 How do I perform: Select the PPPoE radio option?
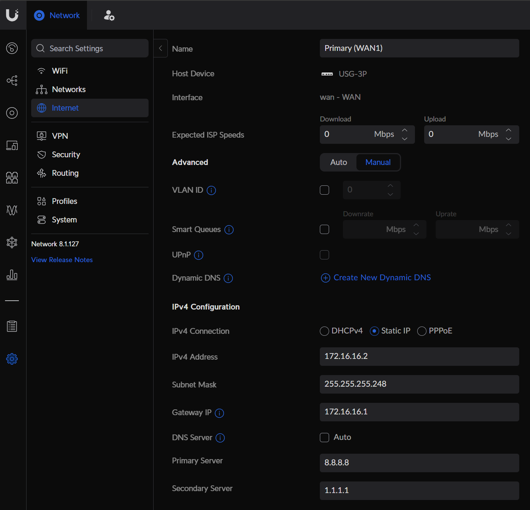pos(422,331)
